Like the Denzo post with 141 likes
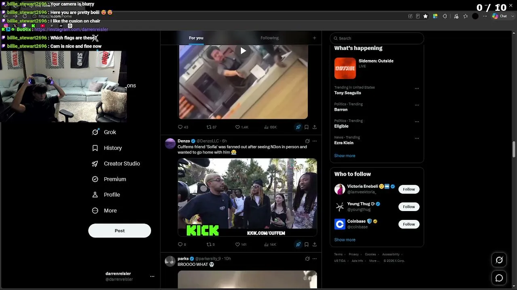Image resolution: width=517 pixels, height=290 pixels. (241, 244)
